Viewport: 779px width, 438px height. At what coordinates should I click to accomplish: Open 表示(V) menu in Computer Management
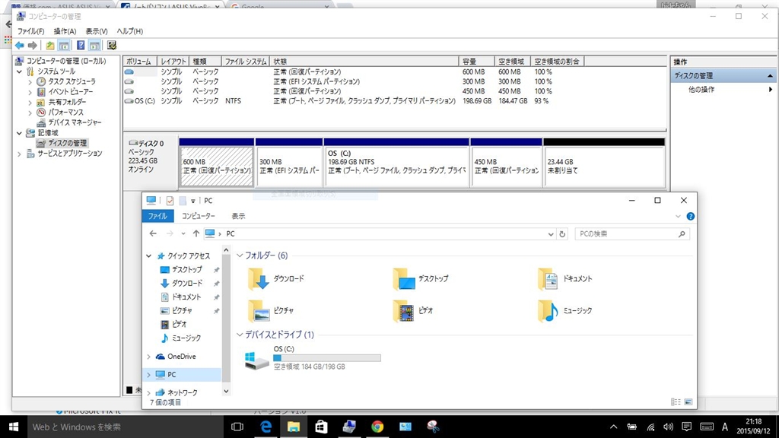click(97, 31)
